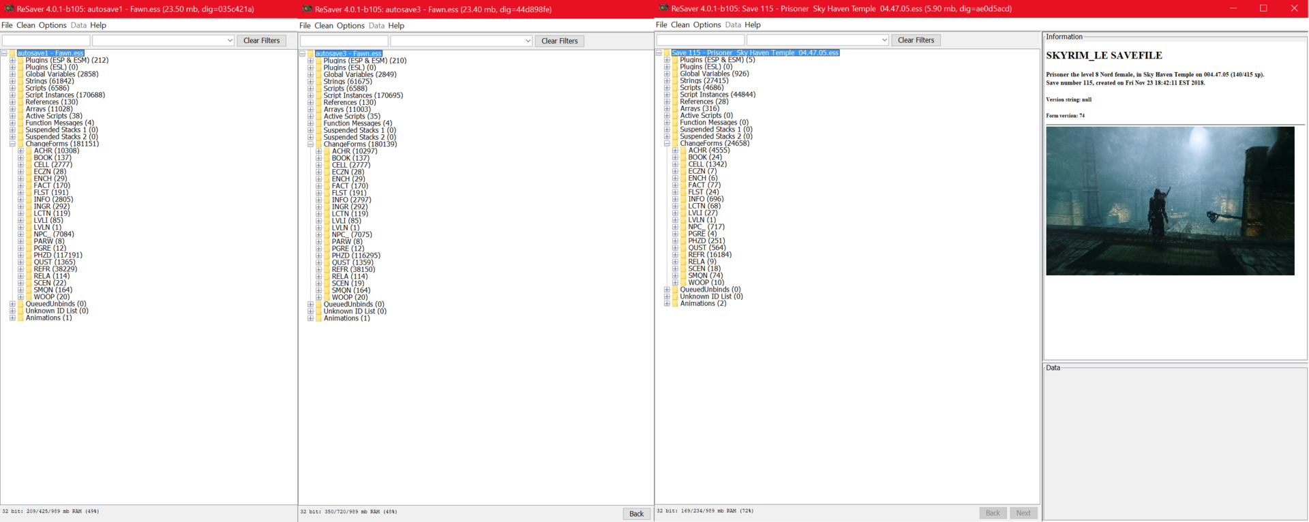Select QueuedUnbinds (0) in Save 115
The height and width of the screenshot is (522, 1309).
[710, 290]
